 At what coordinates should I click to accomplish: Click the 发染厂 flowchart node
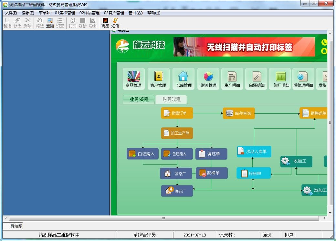point(176,173)
